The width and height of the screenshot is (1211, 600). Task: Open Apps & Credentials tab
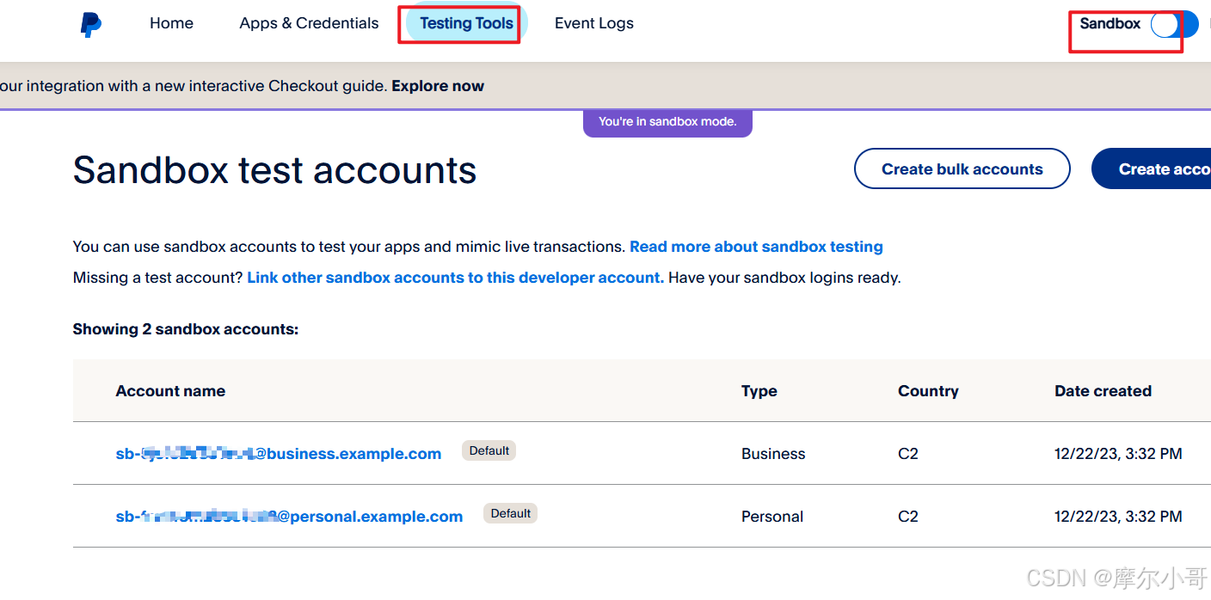pos(309,23)
